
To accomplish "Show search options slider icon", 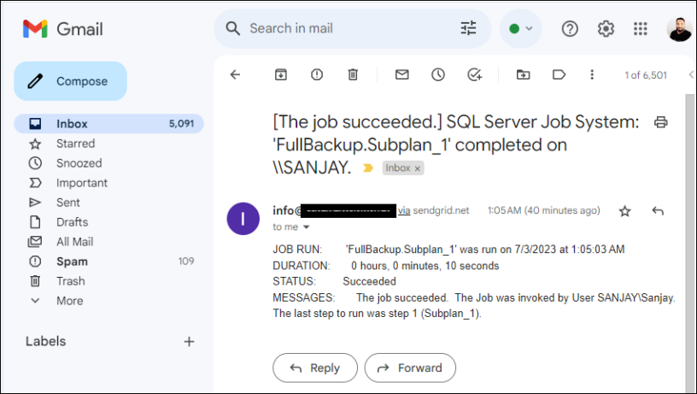I will (x=468, y=28).
